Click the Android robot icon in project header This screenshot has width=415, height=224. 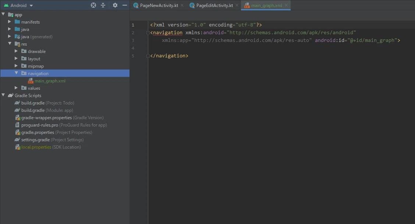tap(6, 5)
